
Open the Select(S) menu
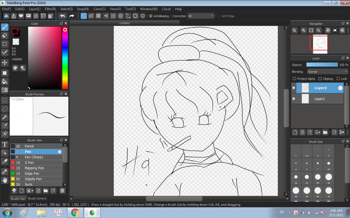(67, 9)
